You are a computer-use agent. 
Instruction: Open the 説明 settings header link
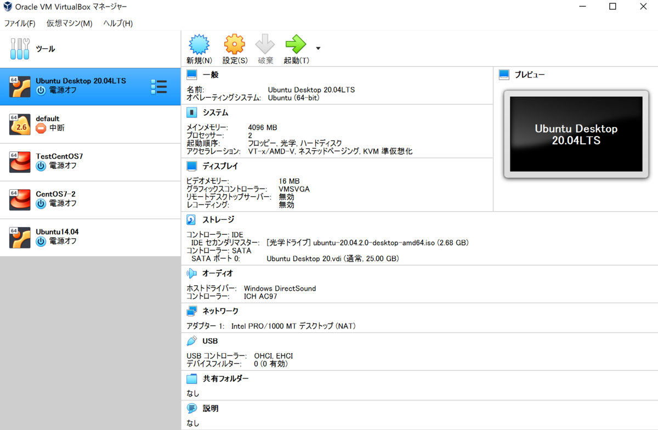[x=211, y=409]
